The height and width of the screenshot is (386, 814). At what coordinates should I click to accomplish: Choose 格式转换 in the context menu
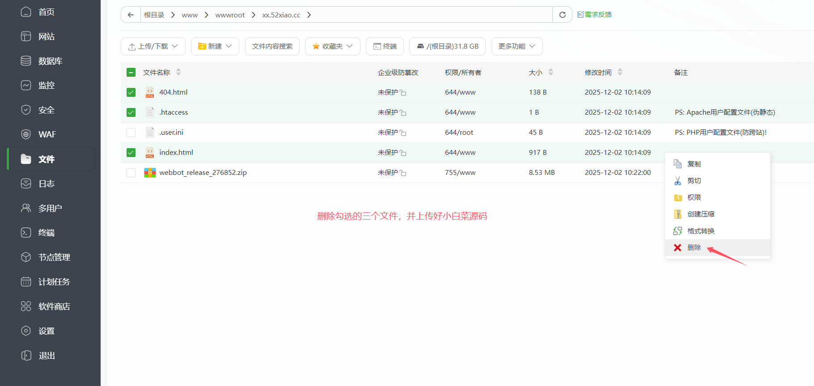pyautogui.click(x=717, y=231)
